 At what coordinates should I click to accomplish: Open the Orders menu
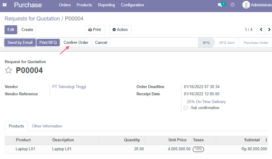click(65, 5)
